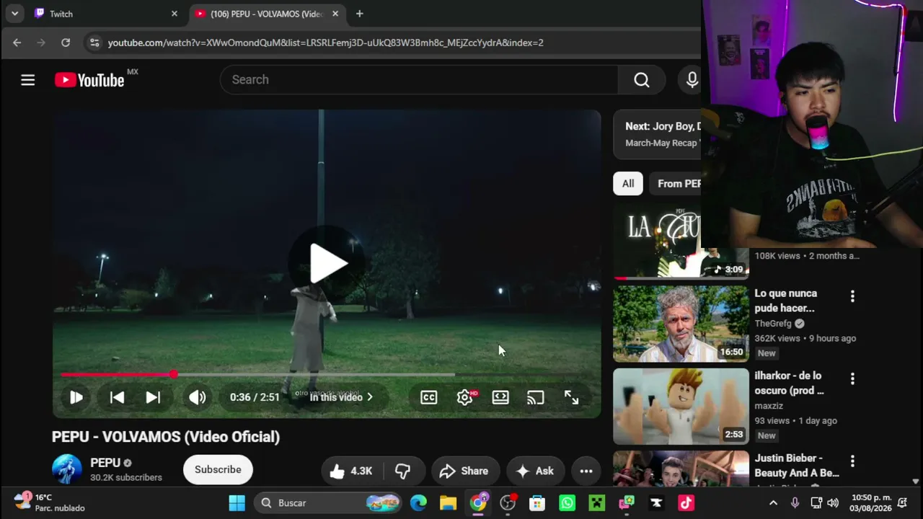
Task: Go to the YouTube home logo
Action: (89, 80)
